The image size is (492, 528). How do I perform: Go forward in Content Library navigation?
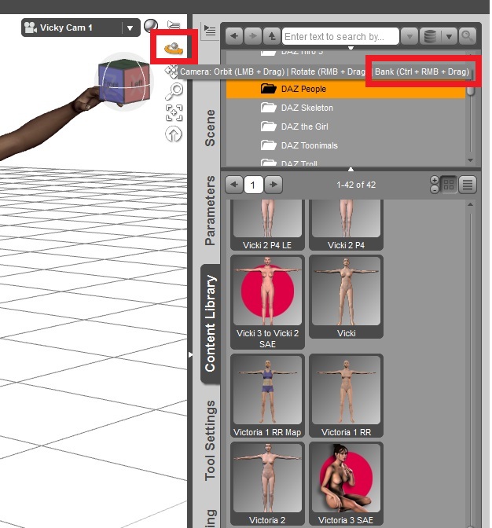[252, 36]
